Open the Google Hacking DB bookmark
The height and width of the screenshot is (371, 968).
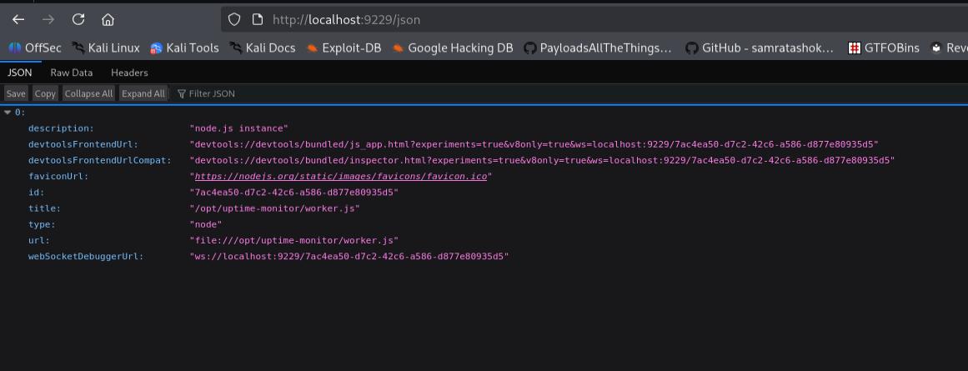point(453,48)
